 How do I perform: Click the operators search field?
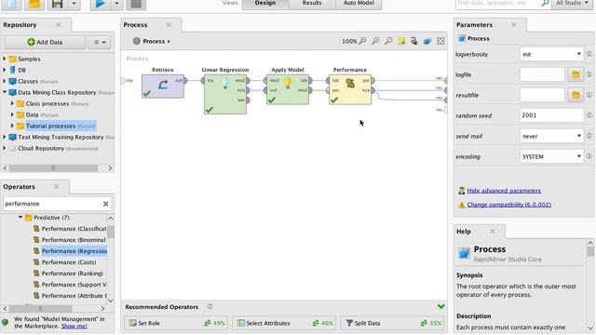pyautogui.click(x=52, y=204)
